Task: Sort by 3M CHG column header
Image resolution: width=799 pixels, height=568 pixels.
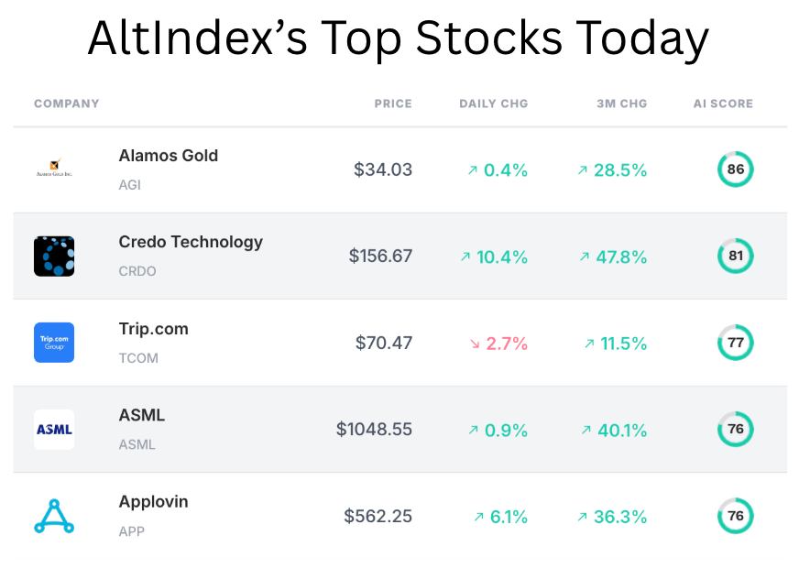Action: pyautogui.click(x=621, y=104)
